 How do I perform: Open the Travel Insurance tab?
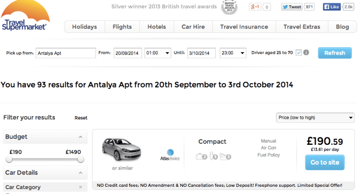click(x=244, y=27)
